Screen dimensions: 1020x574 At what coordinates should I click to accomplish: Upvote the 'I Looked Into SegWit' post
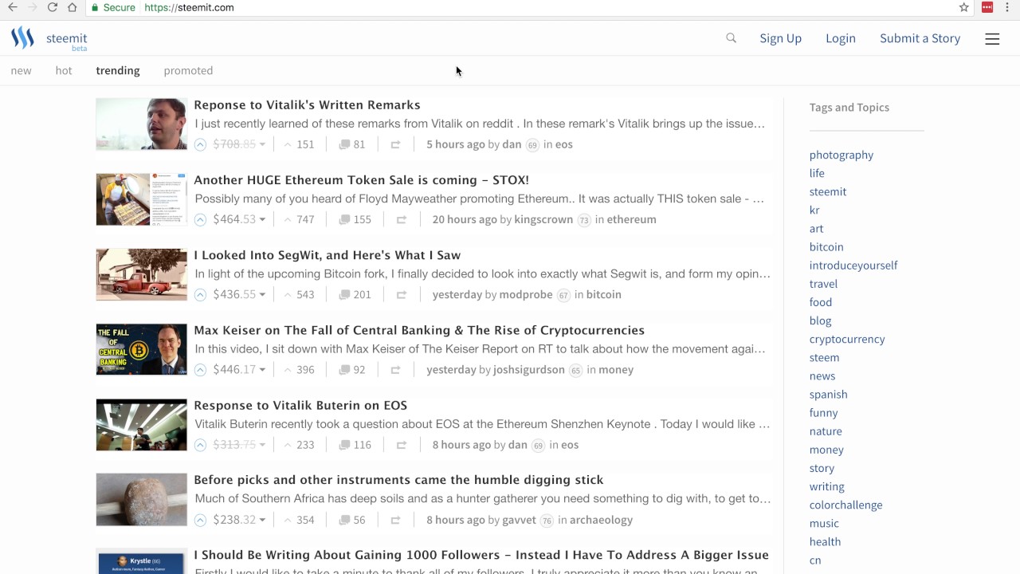pos(200,294)
